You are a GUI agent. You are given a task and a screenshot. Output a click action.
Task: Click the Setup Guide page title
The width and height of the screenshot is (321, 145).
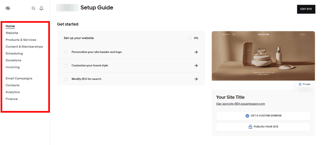pyautogui.click(x=97, y=8)
